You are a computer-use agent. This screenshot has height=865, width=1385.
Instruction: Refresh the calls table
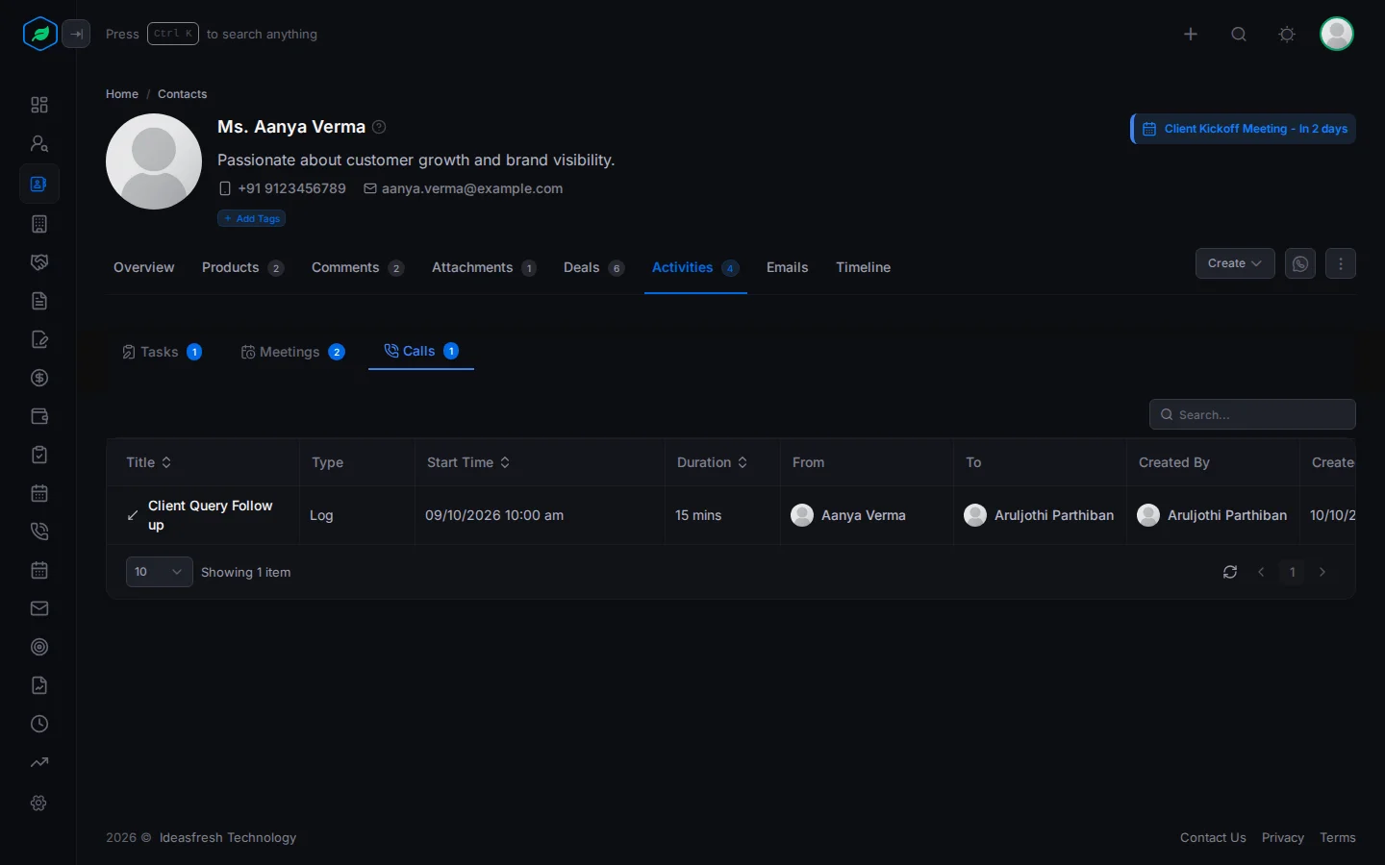(1230, 572)
